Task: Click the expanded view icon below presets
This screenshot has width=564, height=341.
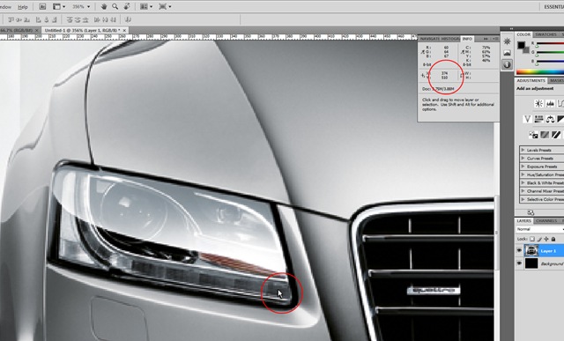Action: [531, 212]
